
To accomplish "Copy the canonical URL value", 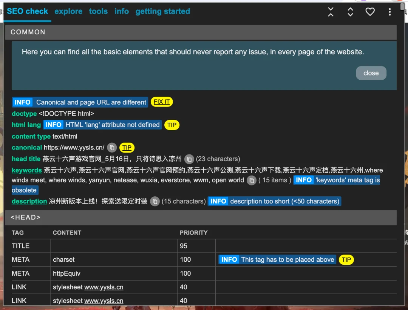I will pyautogui.click(x=112, y=148).
